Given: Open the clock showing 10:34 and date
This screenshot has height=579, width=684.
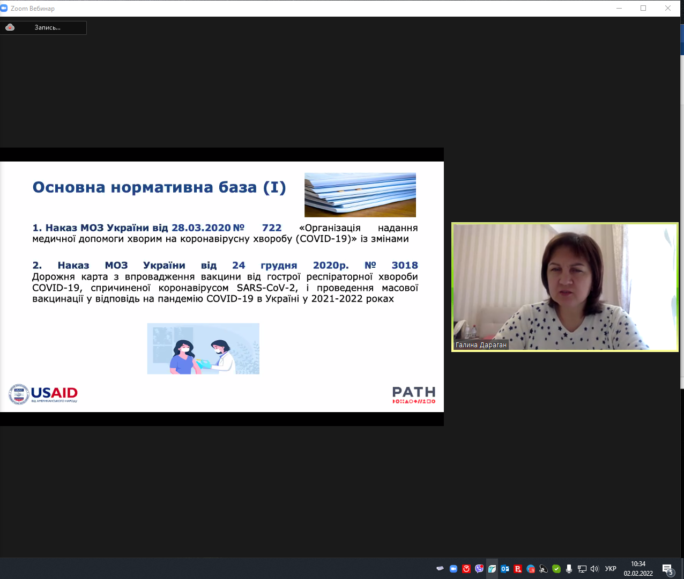Looking at the screenshot, I should click(638, 569).
